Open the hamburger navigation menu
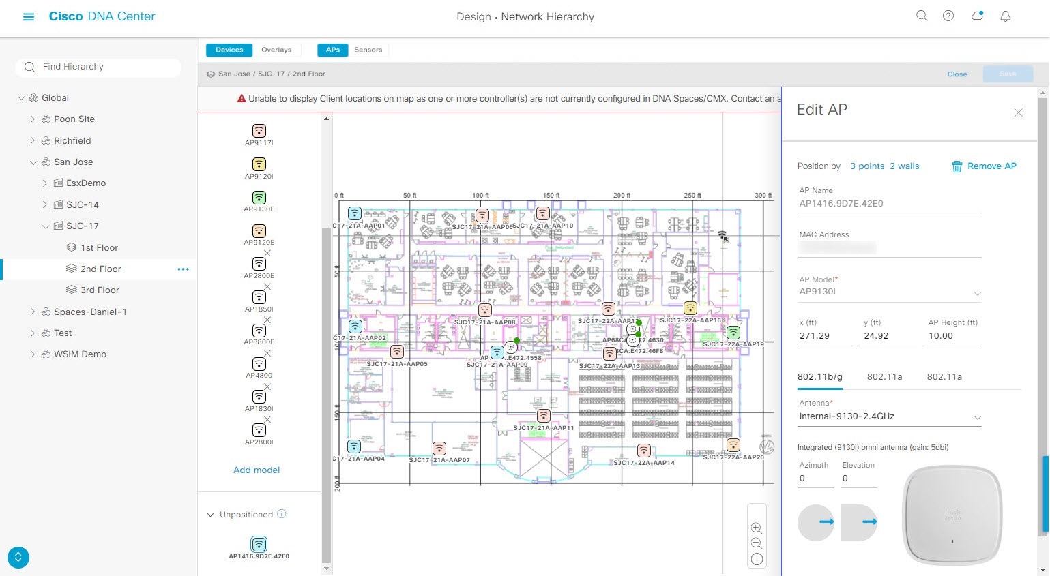The image size is (1050, 576). click(29, 17)
